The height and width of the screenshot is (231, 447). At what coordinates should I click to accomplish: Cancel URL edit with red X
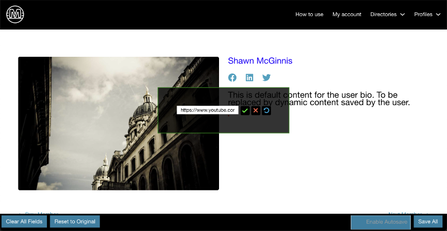point(255,111)
